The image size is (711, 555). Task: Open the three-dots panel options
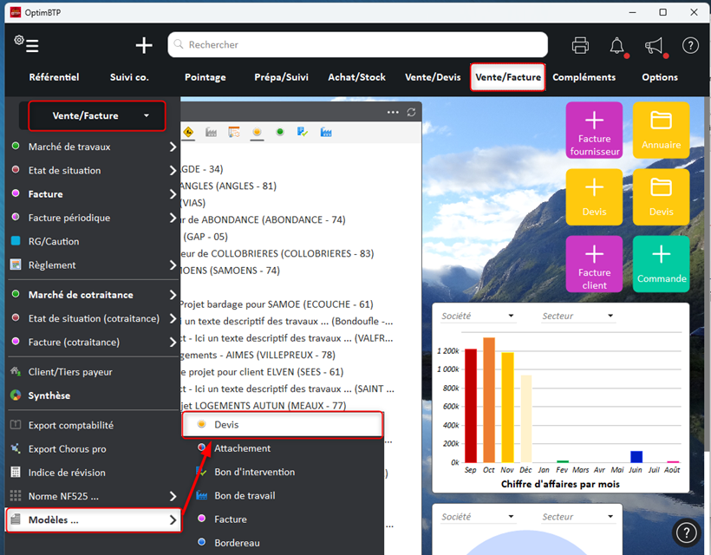(x=393, y=113)
